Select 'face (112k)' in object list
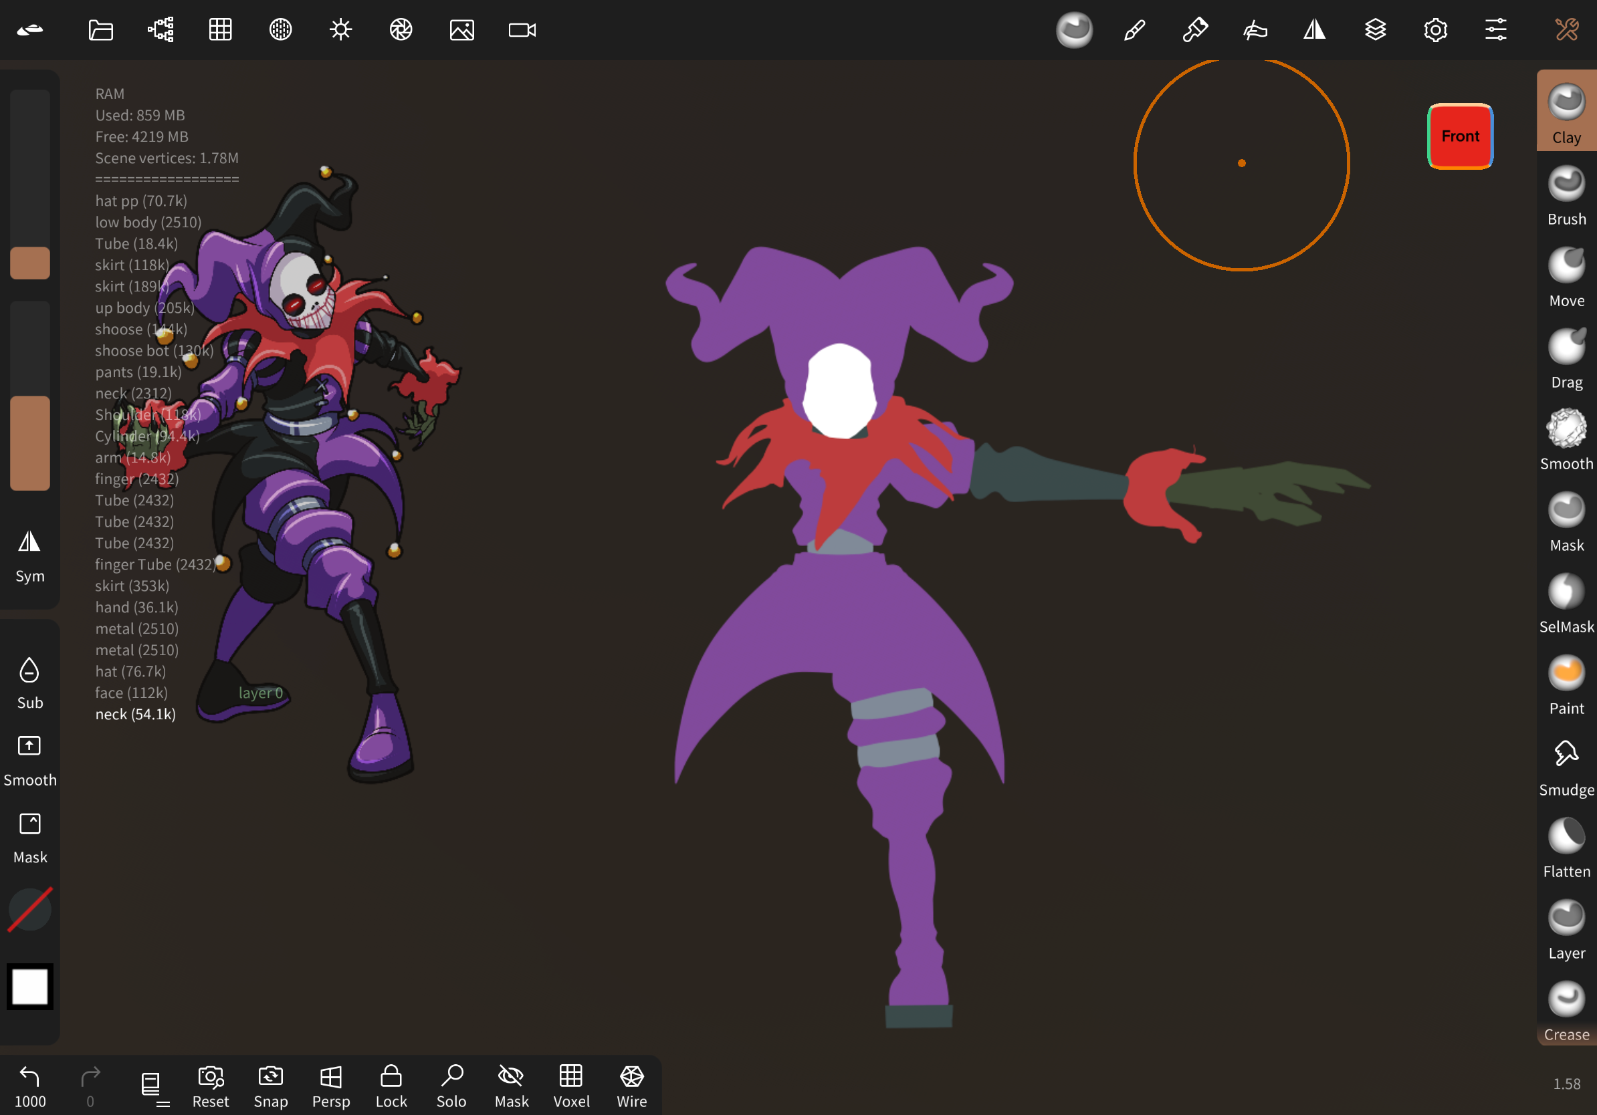The image size is (1597, 1115). tap(132, 693)
